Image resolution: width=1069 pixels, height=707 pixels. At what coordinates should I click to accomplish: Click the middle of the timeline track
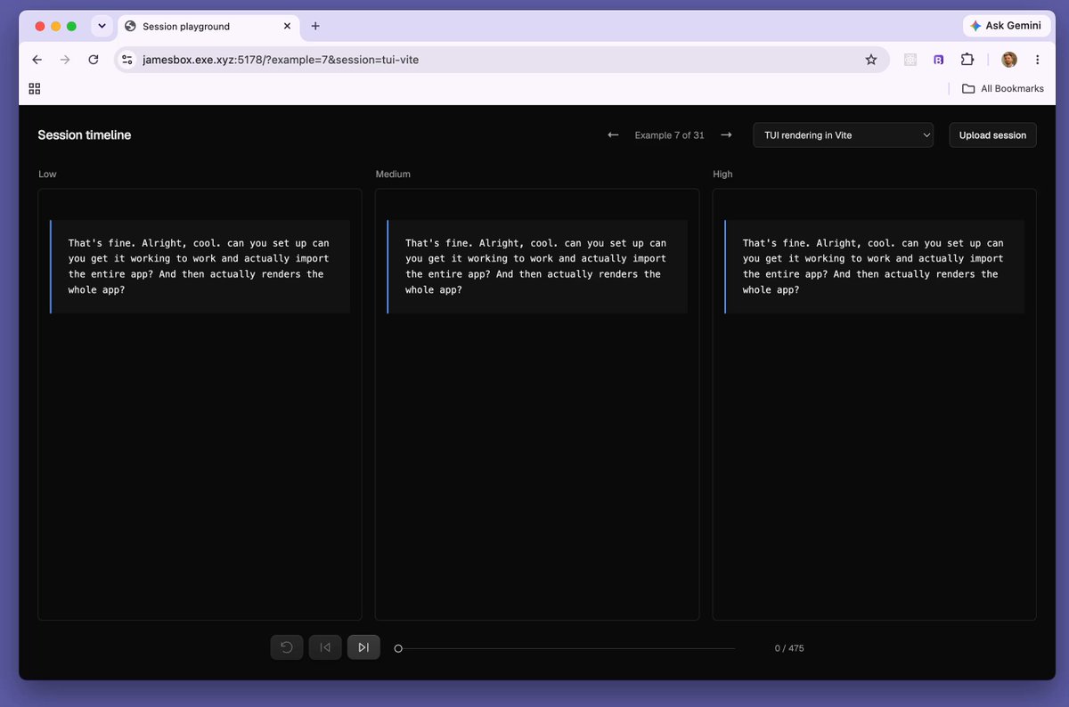pos(567,648)
